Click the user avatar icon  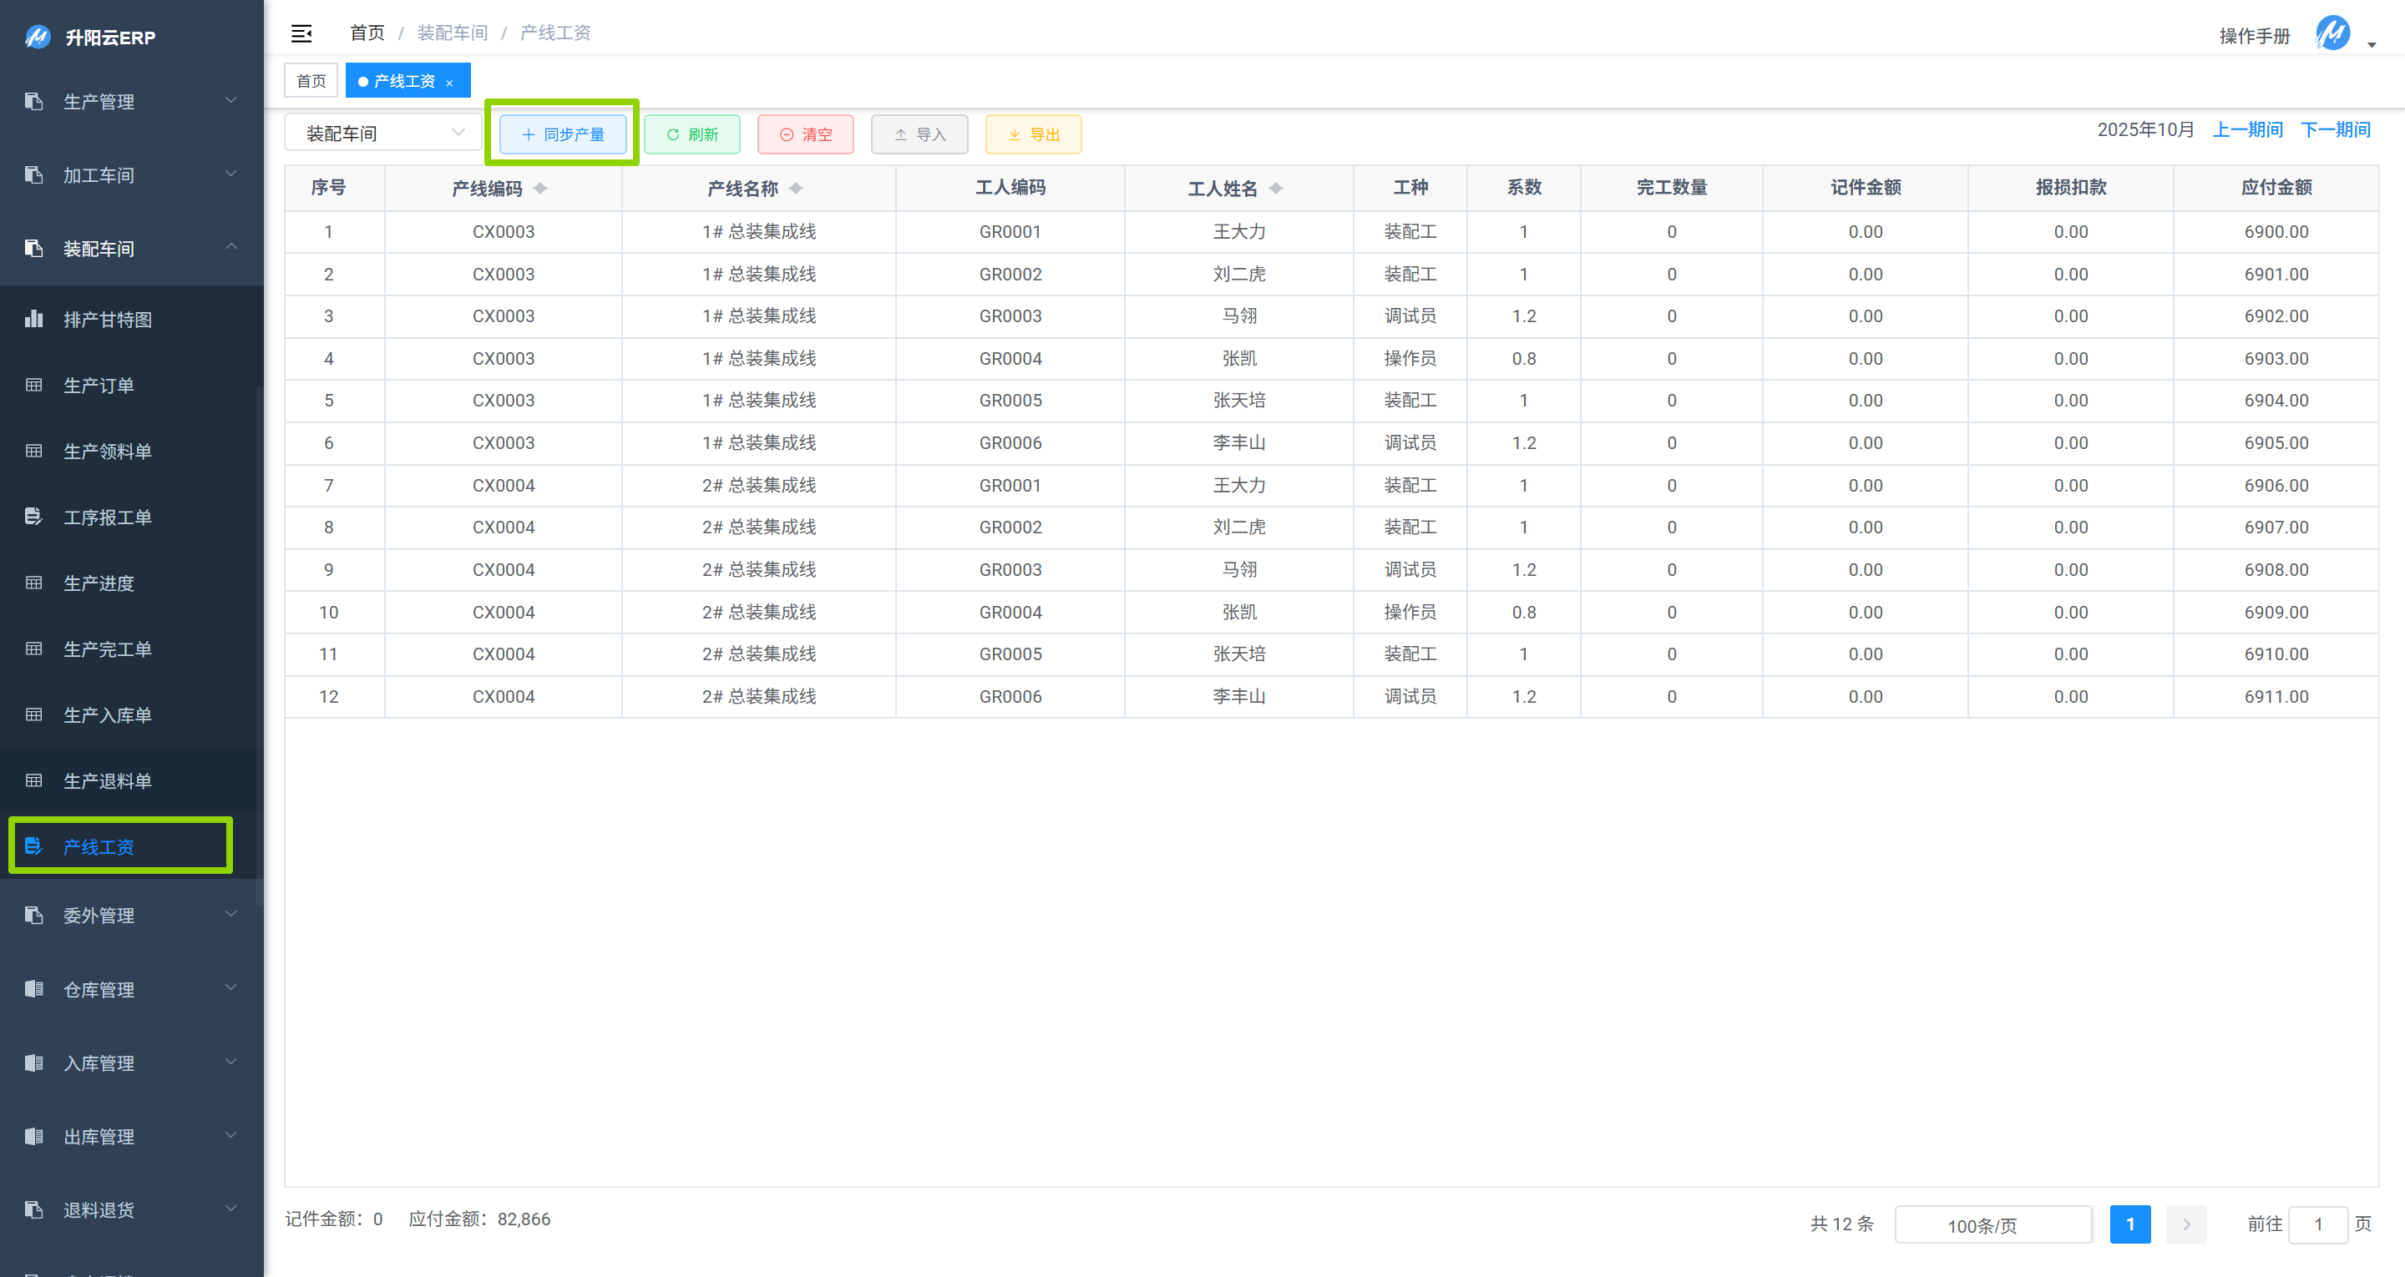pyautogui.click(x=2332, y=33)
